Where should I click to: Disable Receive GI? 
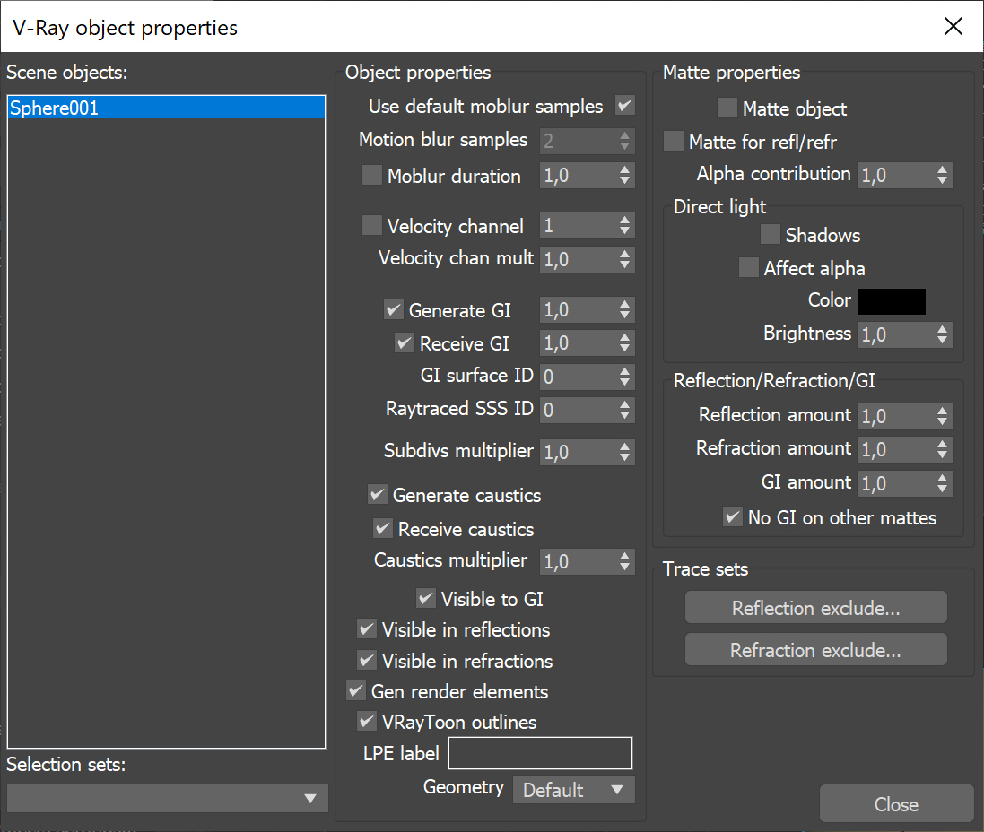(404, 342)
